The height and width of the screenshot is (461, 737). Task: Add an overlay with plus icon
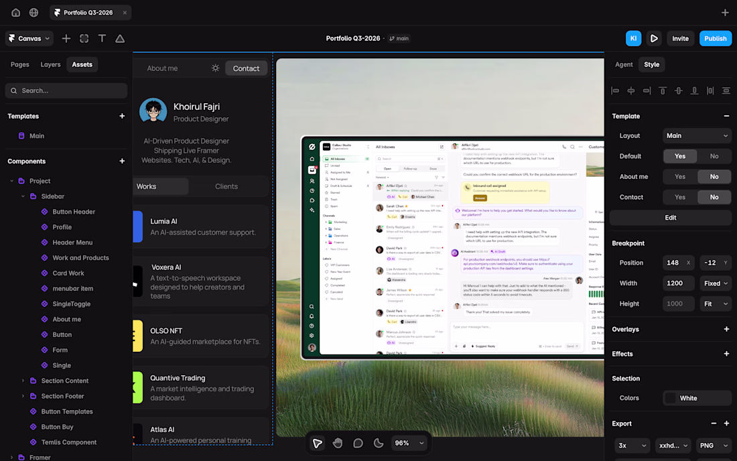click(726, 330)
